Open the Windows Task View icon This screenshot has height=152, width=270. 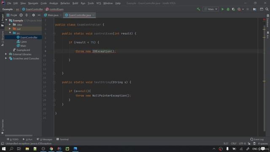[x=19, y=149]
